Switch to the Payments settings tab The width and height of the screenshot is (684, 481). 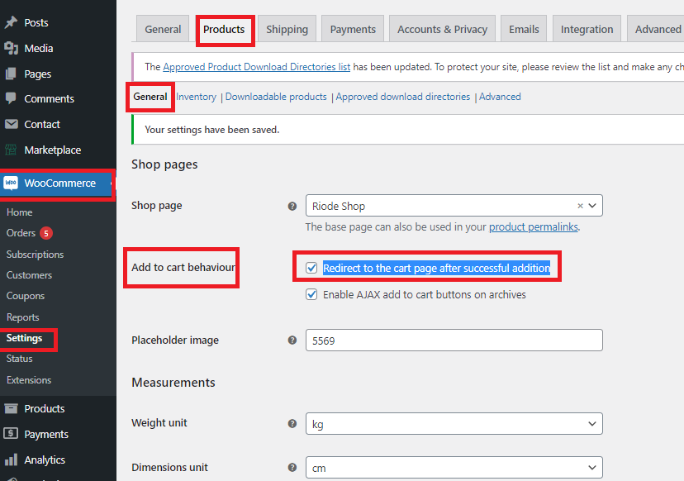353,29
